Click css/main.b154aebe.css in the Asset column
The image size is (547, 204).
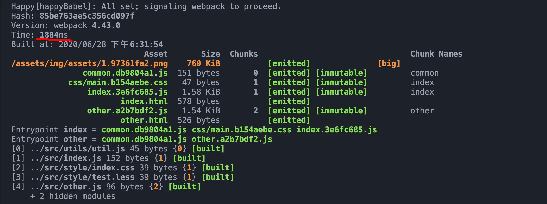point(118,82)
